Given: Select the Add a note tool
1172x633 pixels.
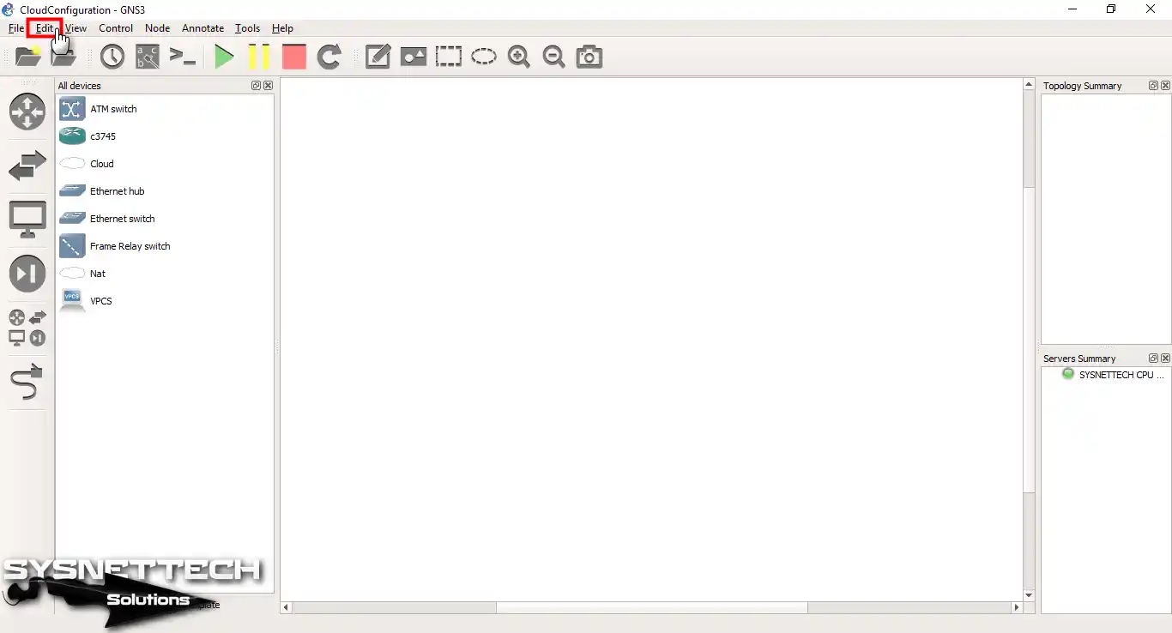Looking at the screenshot, I should coord(378,57).
